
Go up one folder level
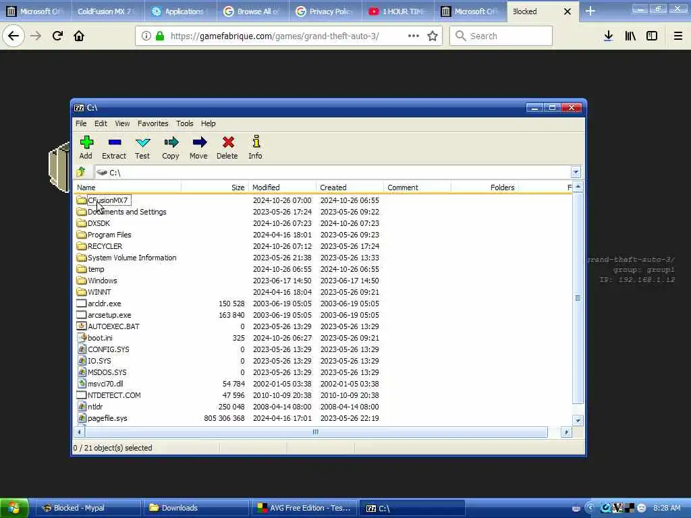pyautogui.click(x=81, y=172)
